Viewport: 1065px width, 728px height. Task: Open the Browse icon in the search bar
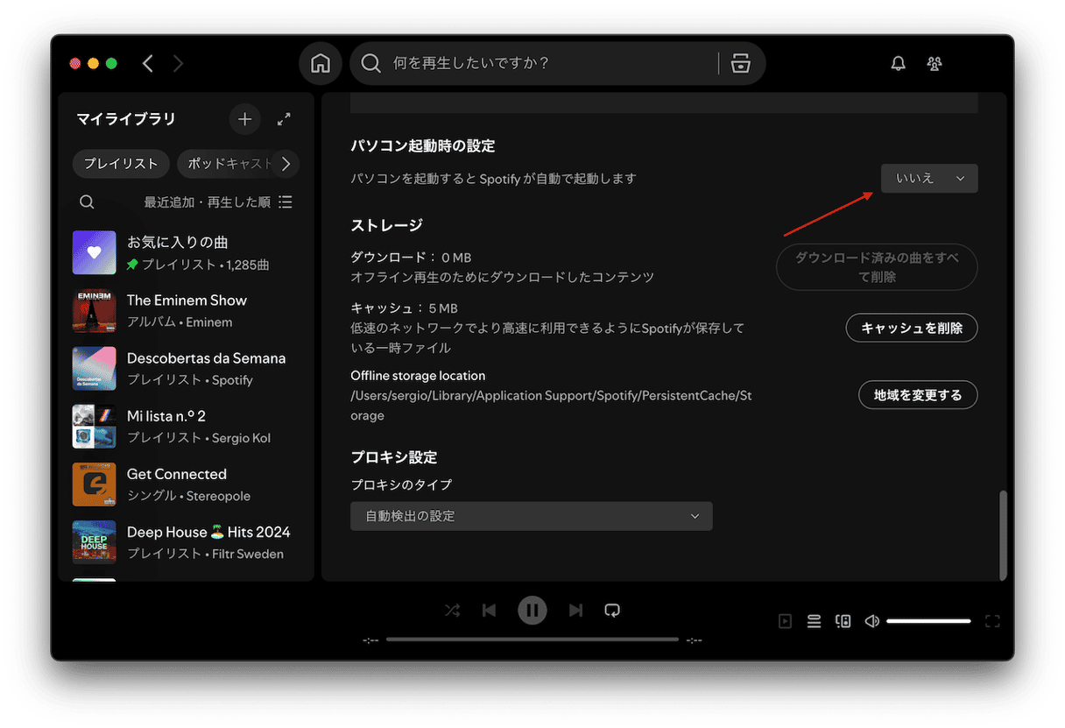[x=741, y=63]
